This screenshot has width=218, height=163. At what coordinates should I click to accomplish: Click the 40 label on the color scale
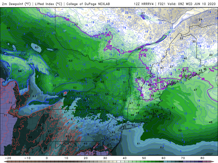[x=125, y=158]
